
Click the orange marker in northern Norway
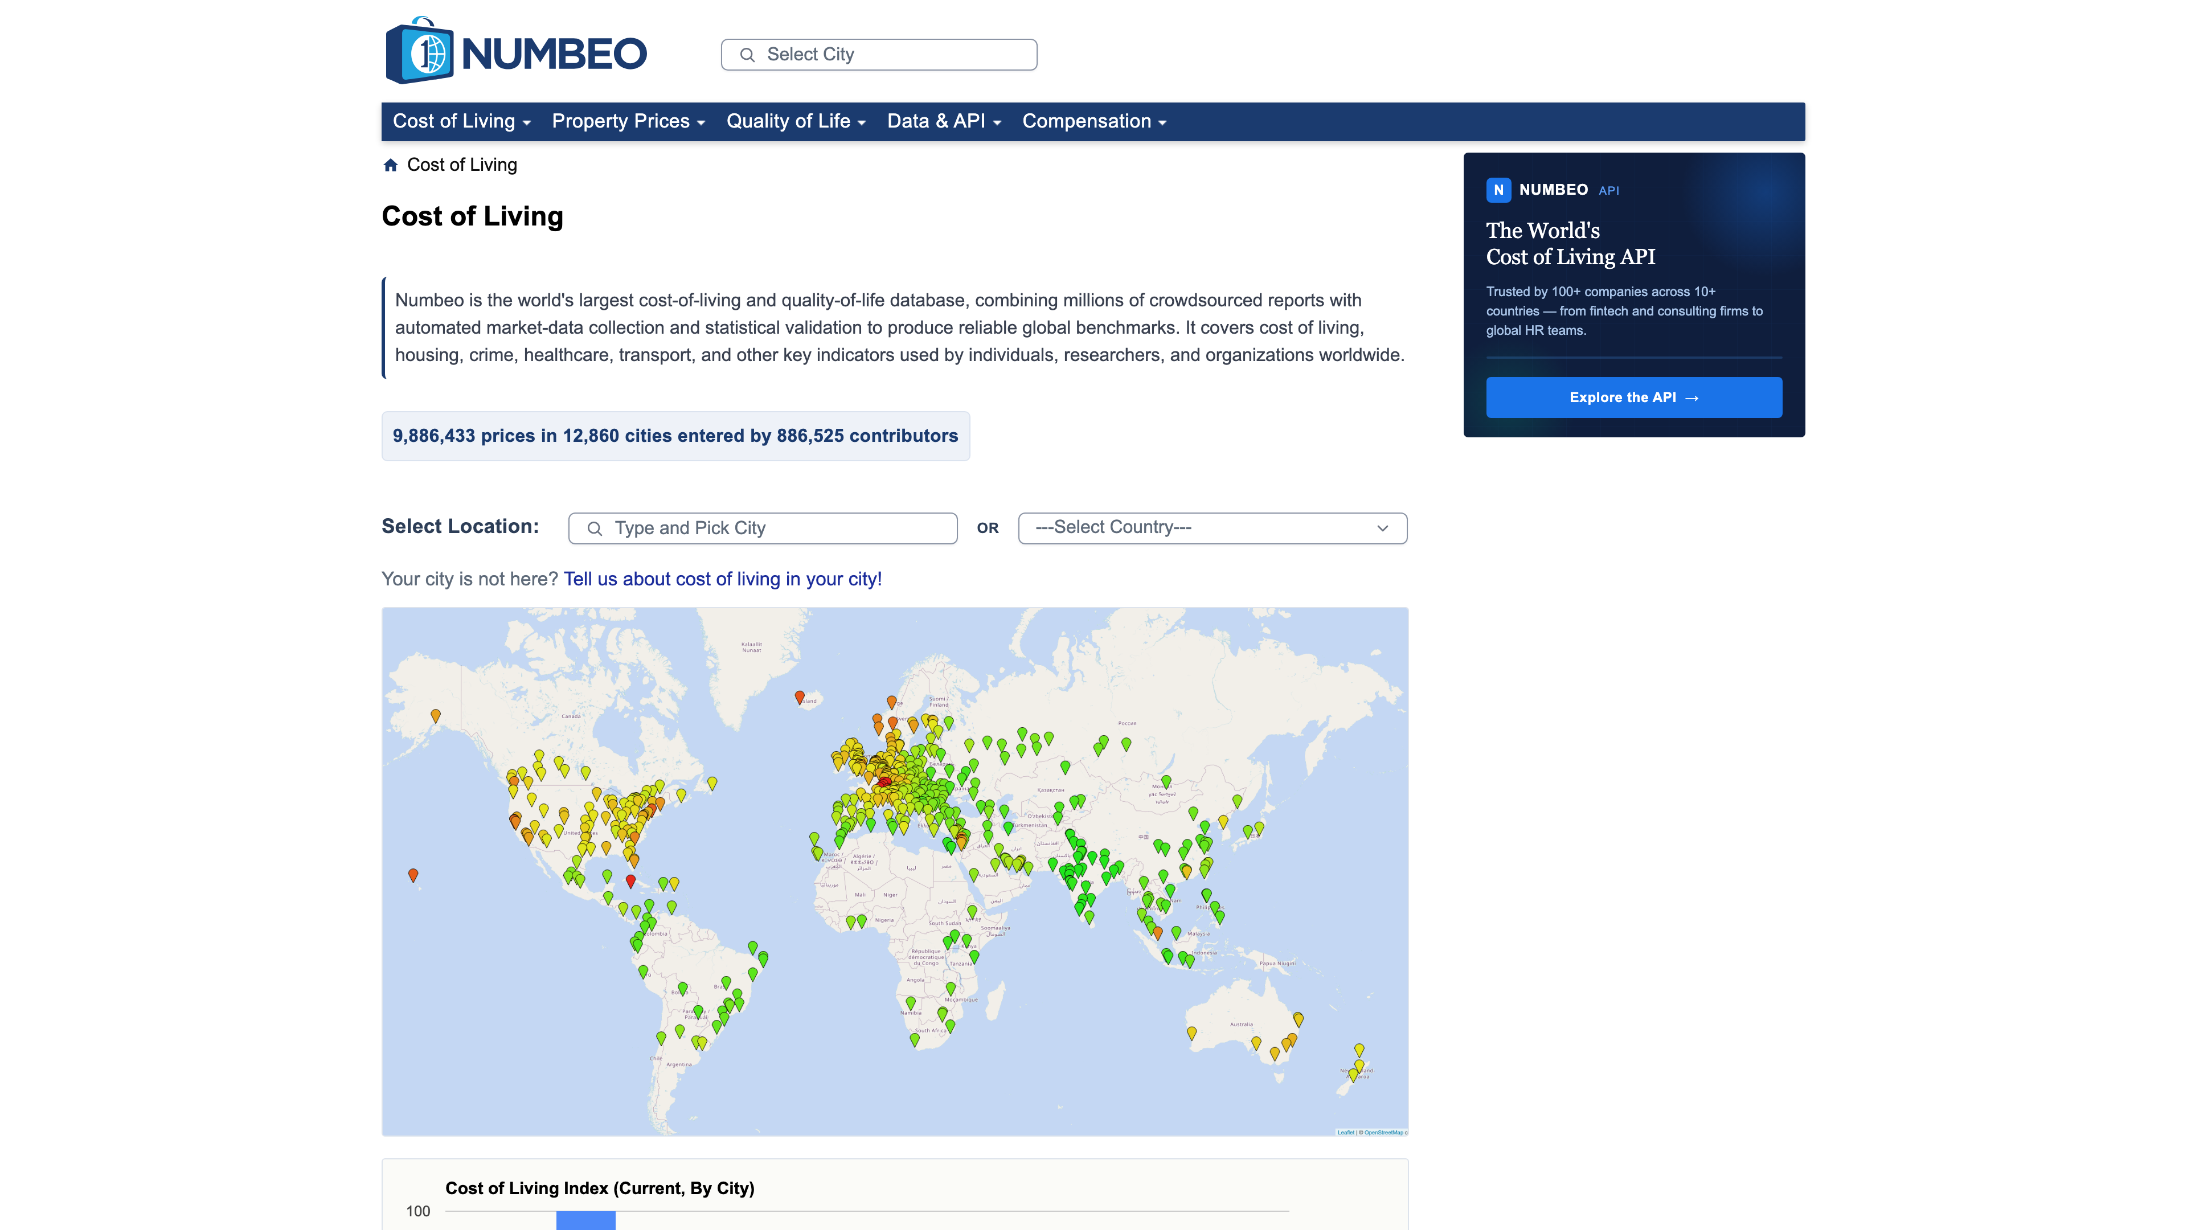coord(891,703)
